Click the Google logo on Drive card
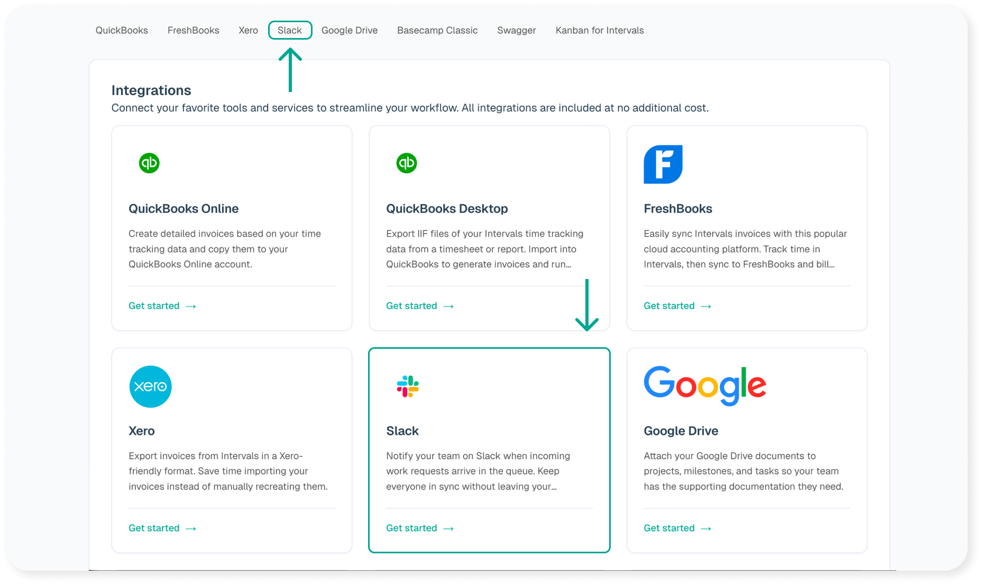Image resolution: width=982 pixels, height=585 pixels. (x=704, y=385)
